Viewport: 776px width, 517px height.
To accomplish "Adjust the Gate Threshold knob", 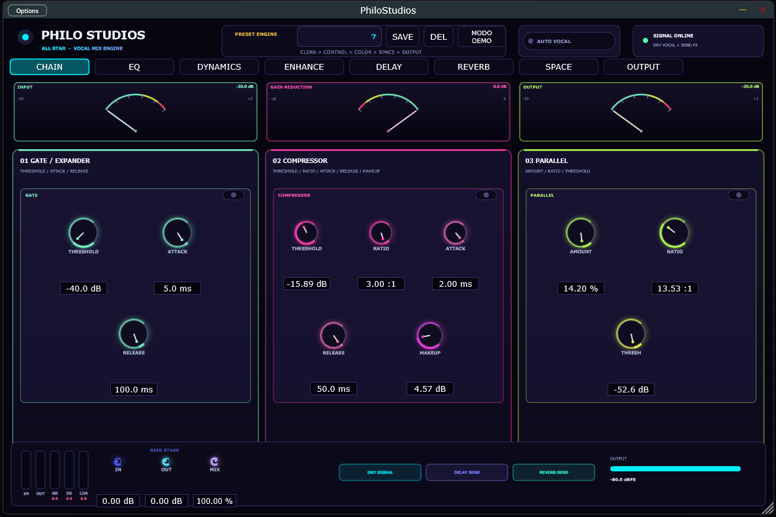I will 83,232.
